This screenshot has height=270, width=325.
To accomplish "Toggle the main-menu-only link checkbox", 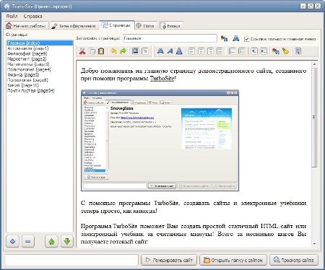I will tap(246, 39).
